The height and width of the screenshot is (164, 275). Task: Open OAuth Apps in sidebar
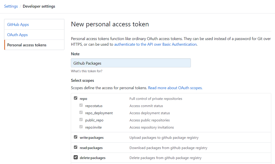pyautogui.click(x=17, y=35)
